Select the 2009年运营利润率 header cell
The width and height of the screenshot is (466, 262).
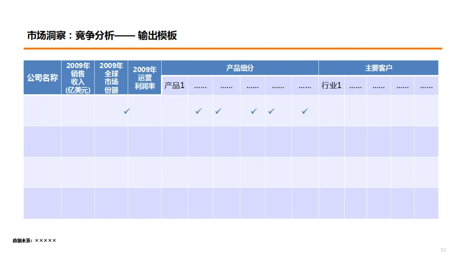tap(145, 78)
